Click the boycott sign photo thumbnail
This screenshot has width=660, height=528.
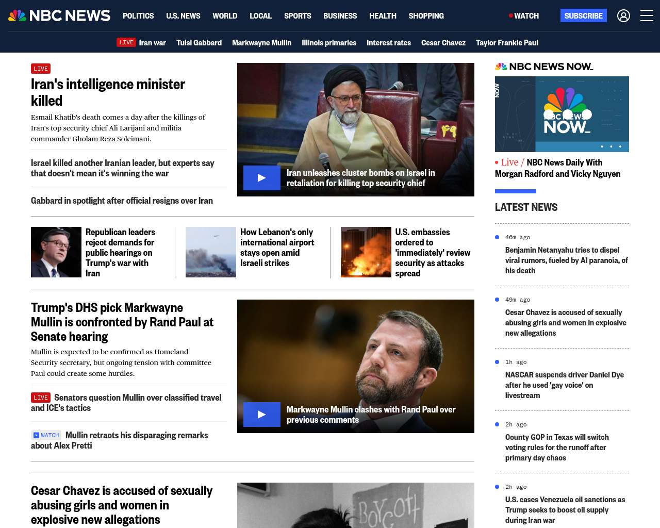pos(356,505)
